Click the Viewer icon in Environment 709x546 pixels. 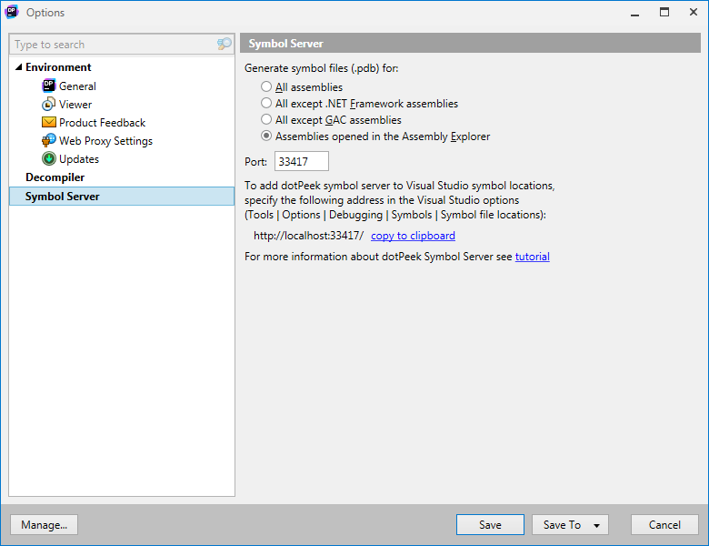coord(49,104)
